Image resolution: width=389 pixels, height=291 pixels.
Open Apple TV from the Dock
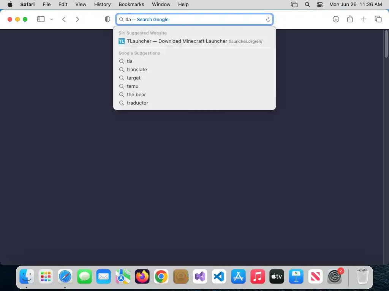[x=277, y=276]
